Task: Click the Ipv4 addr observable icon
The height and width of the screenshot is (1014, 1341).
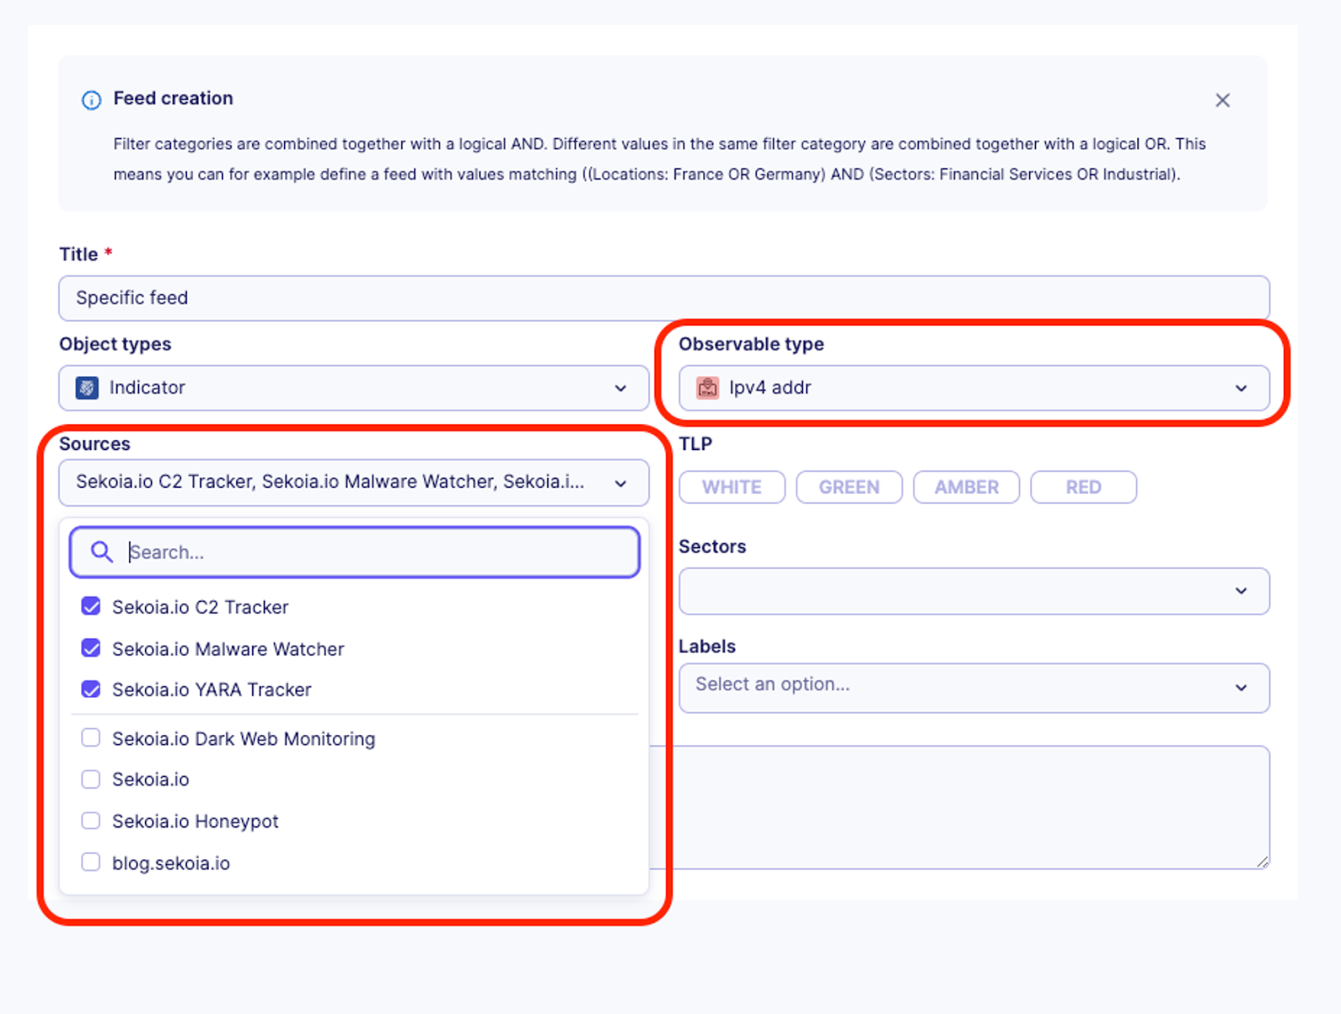Action: [x=707, y=388]
